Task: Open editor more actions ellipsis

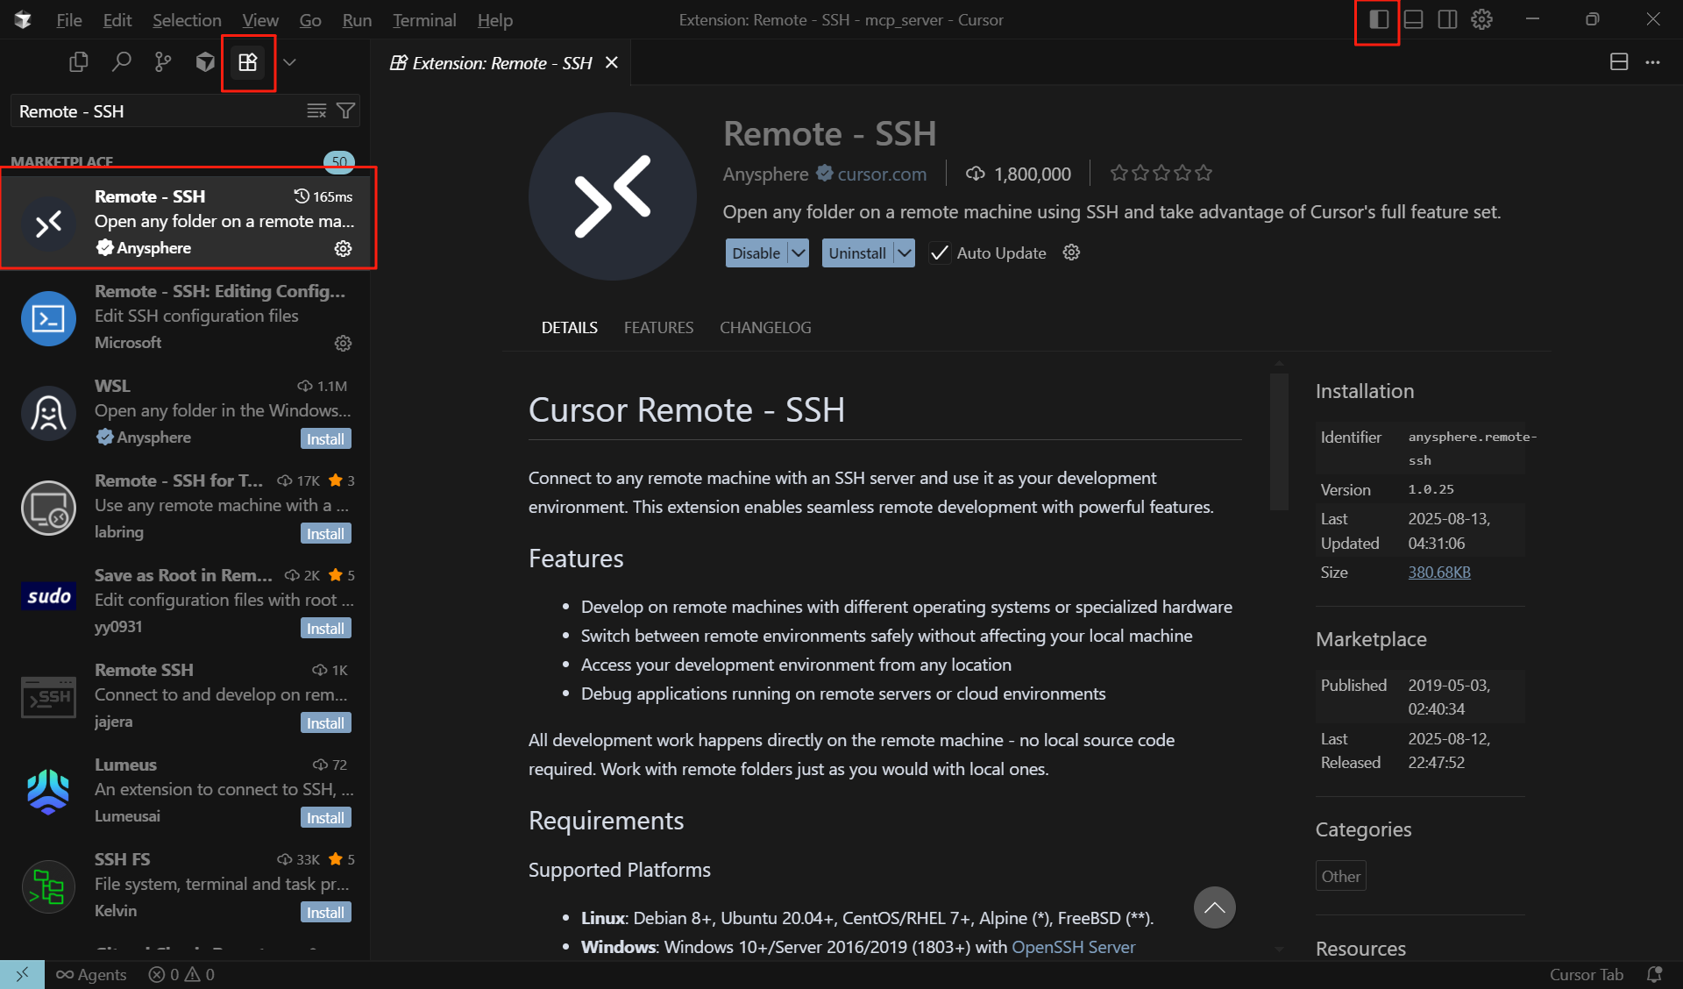Action: pyautogui.click(x=1652, y=62)
